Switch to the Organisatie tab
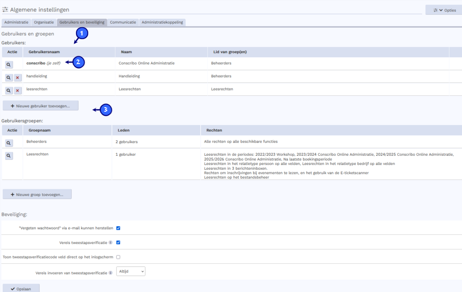 coord(44,22)
